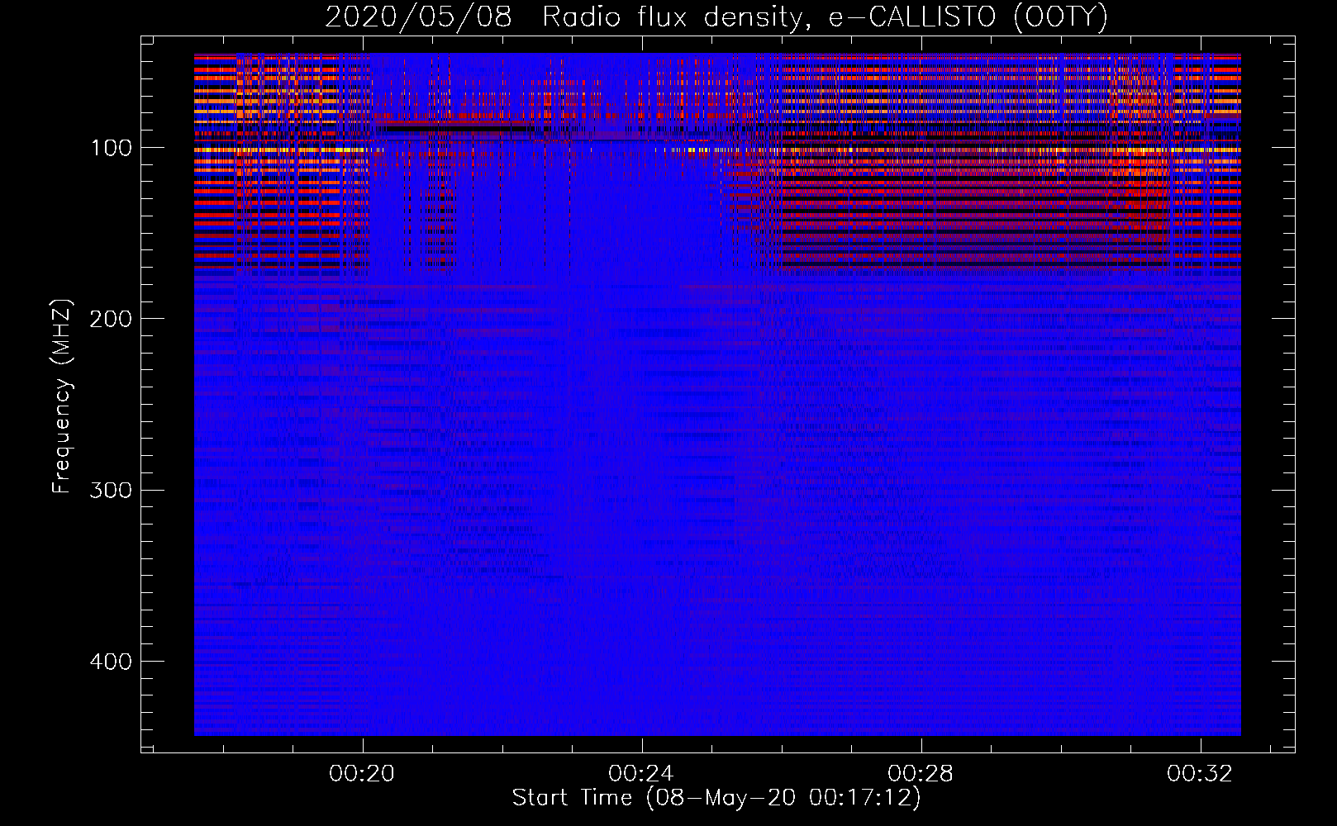The width and height of the screenshot is (1337, 826).
Task: Click the "Frequency (MHZ)" y-axis label
Action: [62, 396]
